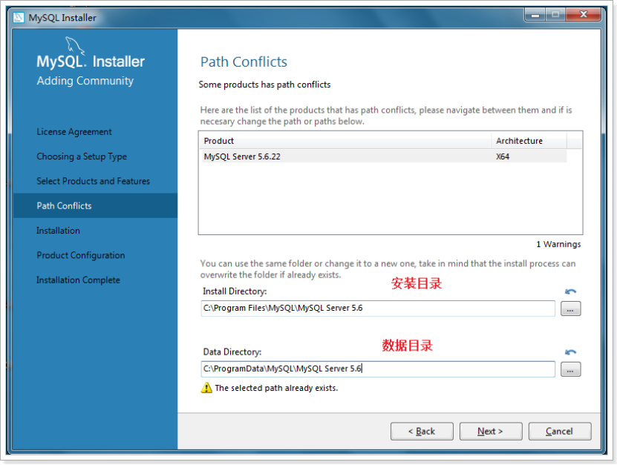
Task: Click the MySQL dolphin logo
Action: point(74,46)
